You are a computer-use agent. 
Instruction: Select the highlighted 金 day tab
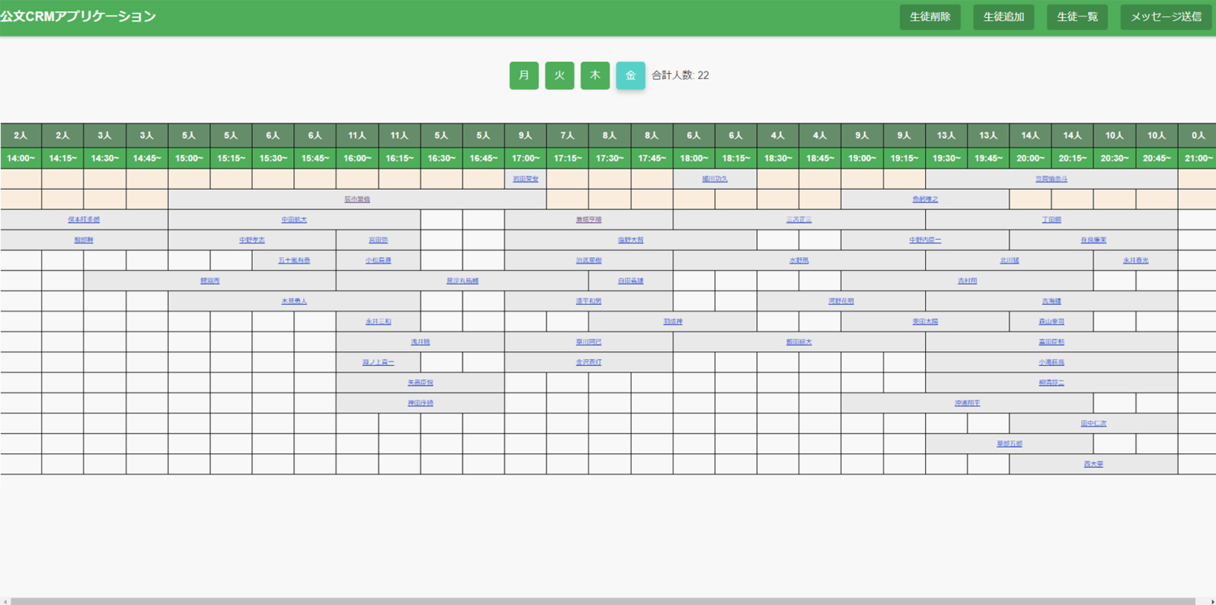[x=631, y=75]
